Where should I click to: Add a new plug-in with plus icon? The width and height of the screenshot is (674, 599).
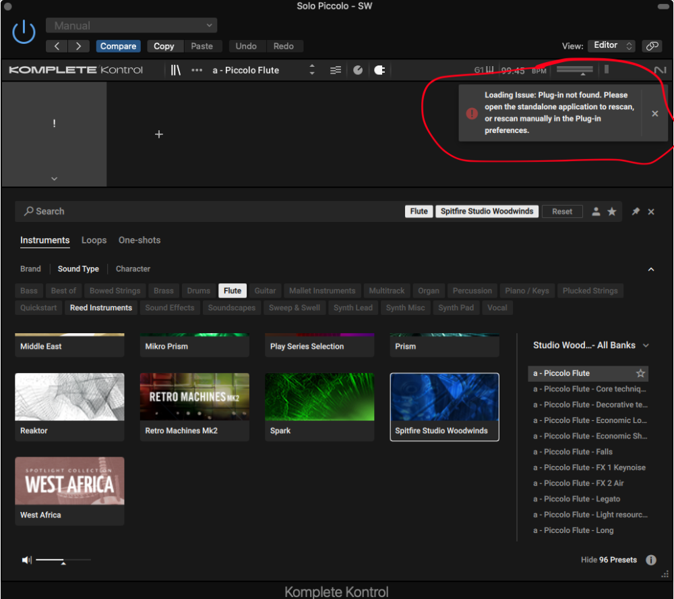pyautogui.click(x=159, y=134)
